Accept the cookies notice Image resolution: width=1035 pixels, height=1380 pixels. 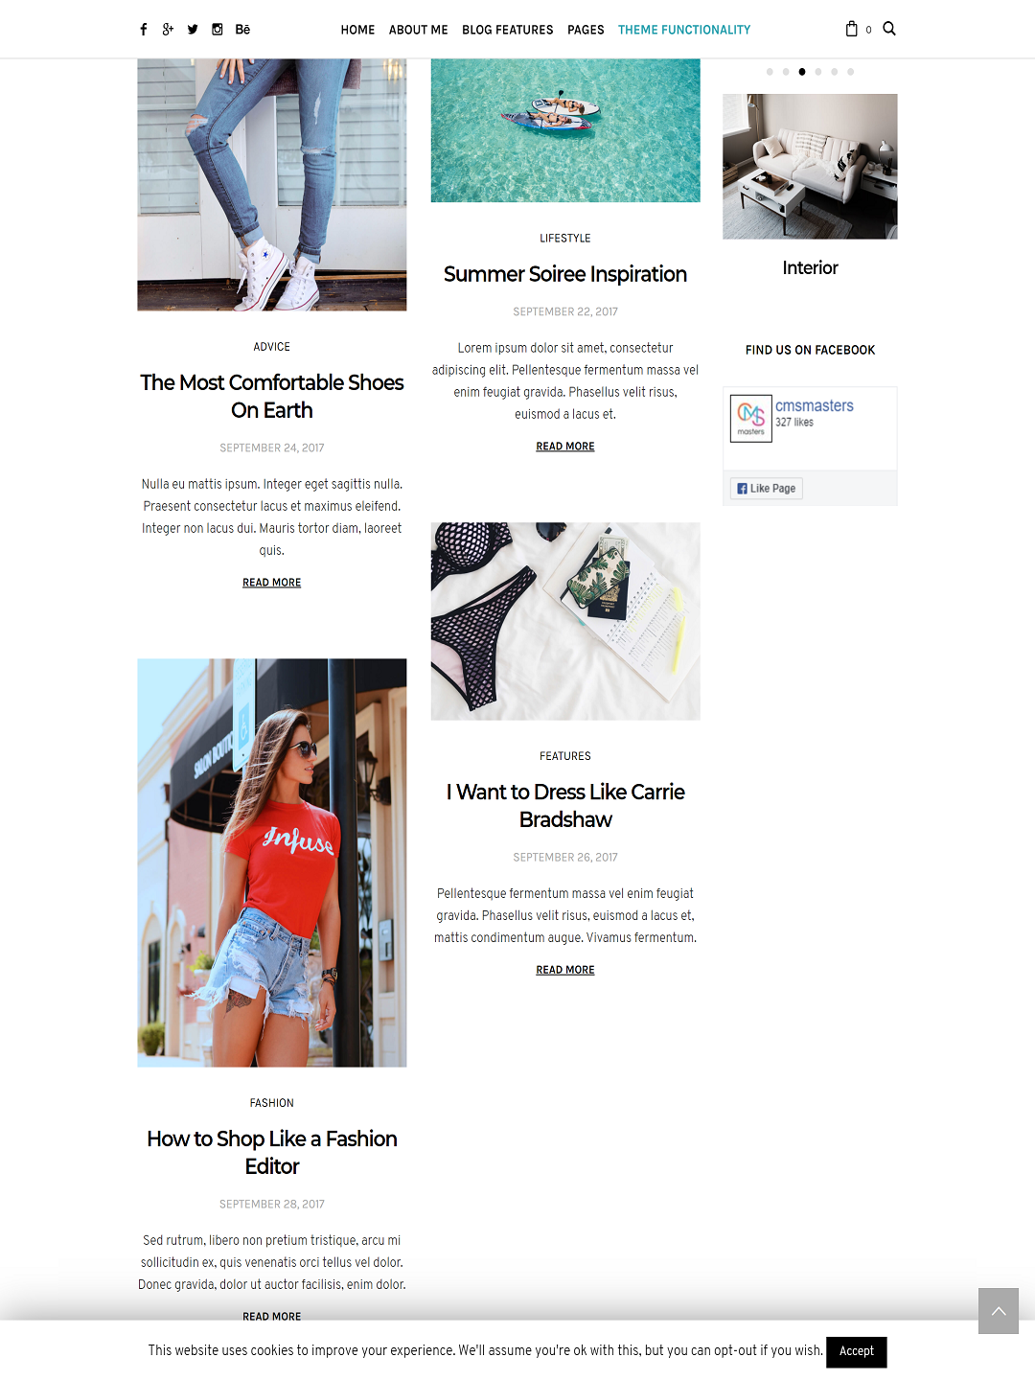[x=857, y=1351]
